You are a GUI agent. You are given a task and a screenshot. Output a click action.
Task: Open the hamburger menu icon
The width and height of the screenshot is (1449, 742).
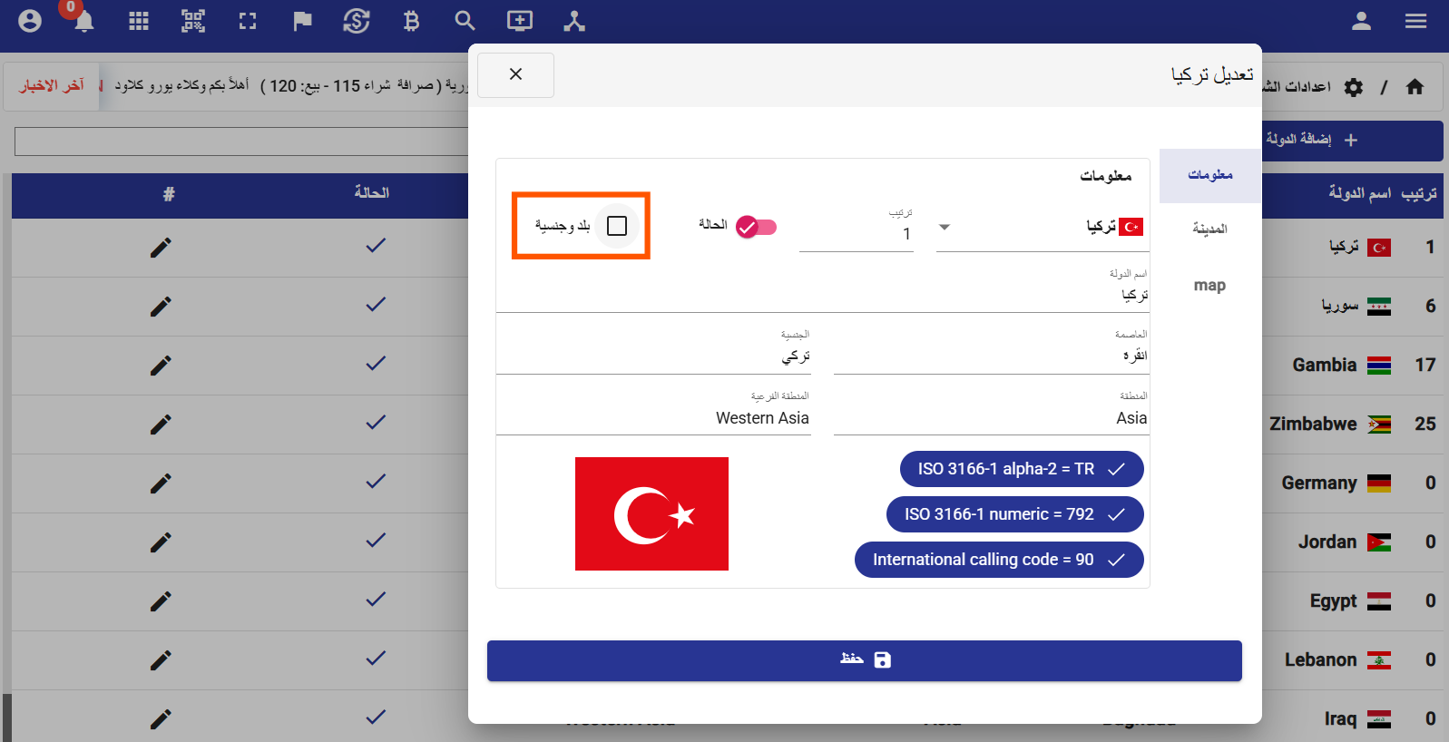pyautogui.click(x=1415, y=22)
